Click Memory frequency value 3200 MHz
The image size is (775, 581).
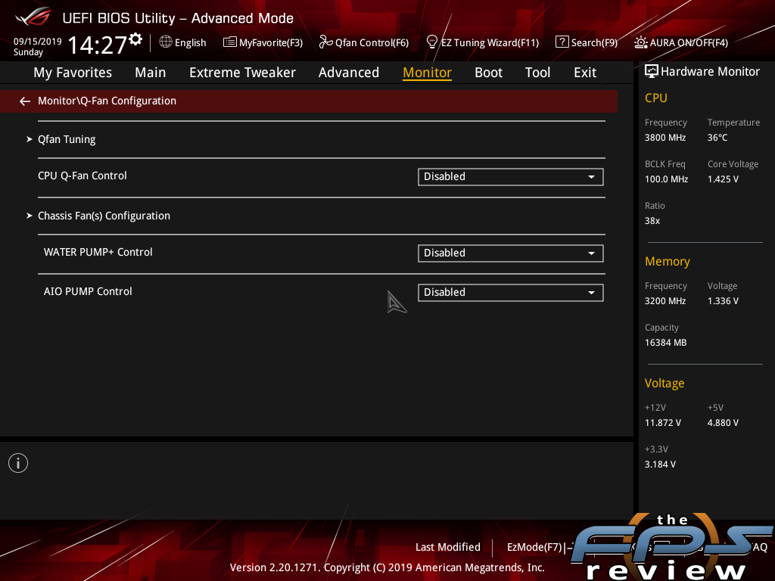[x=665, y=301]
